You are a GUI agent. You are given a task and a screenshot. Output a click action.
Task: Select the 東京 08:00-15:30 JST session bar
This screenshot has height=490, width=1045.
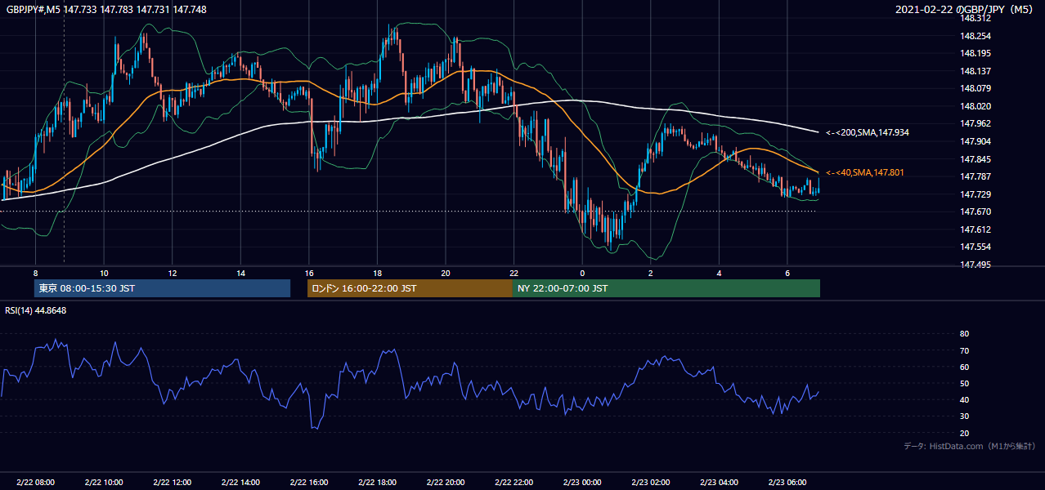163,288
